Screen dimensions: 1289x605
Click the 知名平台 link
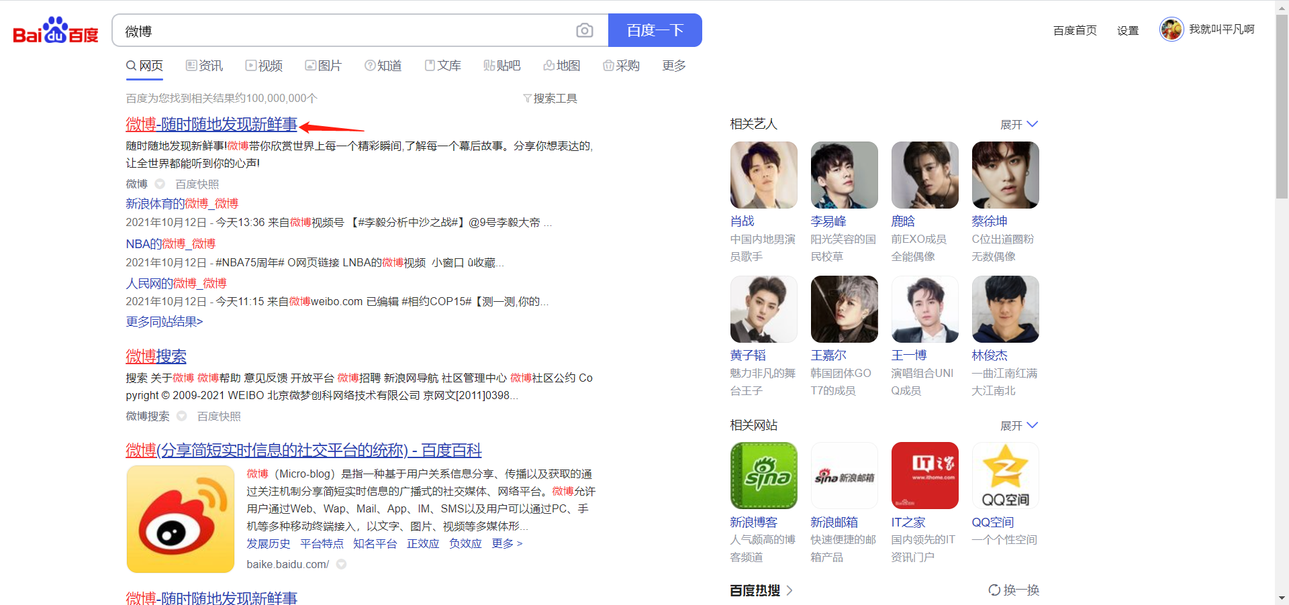pyautogui.click(x=375, y=543)
